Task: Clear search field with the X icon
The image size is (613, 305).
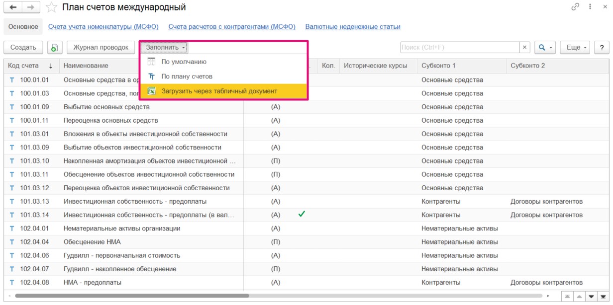Action: tap(524, 48)
